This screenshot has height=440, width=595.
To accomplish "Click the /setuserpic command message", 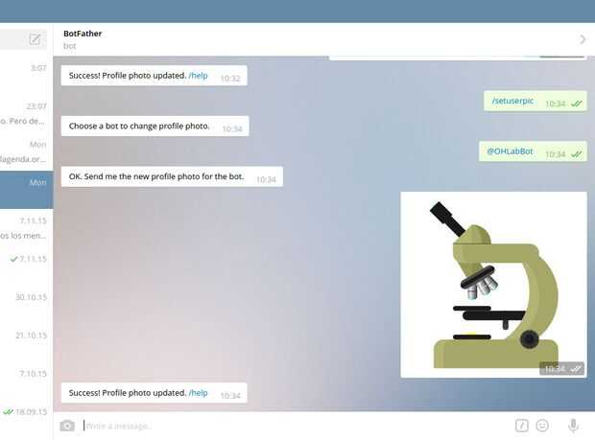I will pos(512,101).
